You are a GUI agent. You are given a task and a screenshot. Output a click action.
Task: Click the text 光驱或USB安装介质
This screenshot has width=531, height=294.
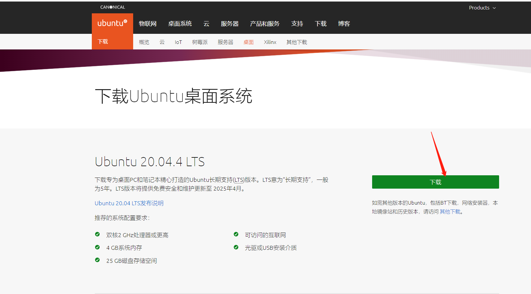coord(271,248)
